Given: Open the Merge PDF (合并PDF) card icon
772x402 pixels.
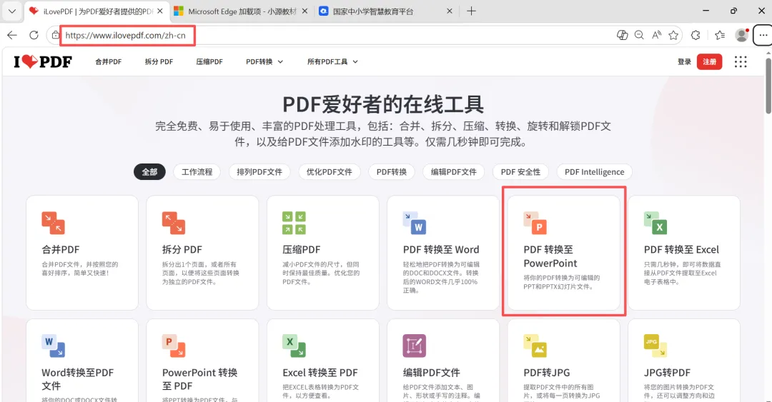Looking at the screenshot, I should point(53,223).
